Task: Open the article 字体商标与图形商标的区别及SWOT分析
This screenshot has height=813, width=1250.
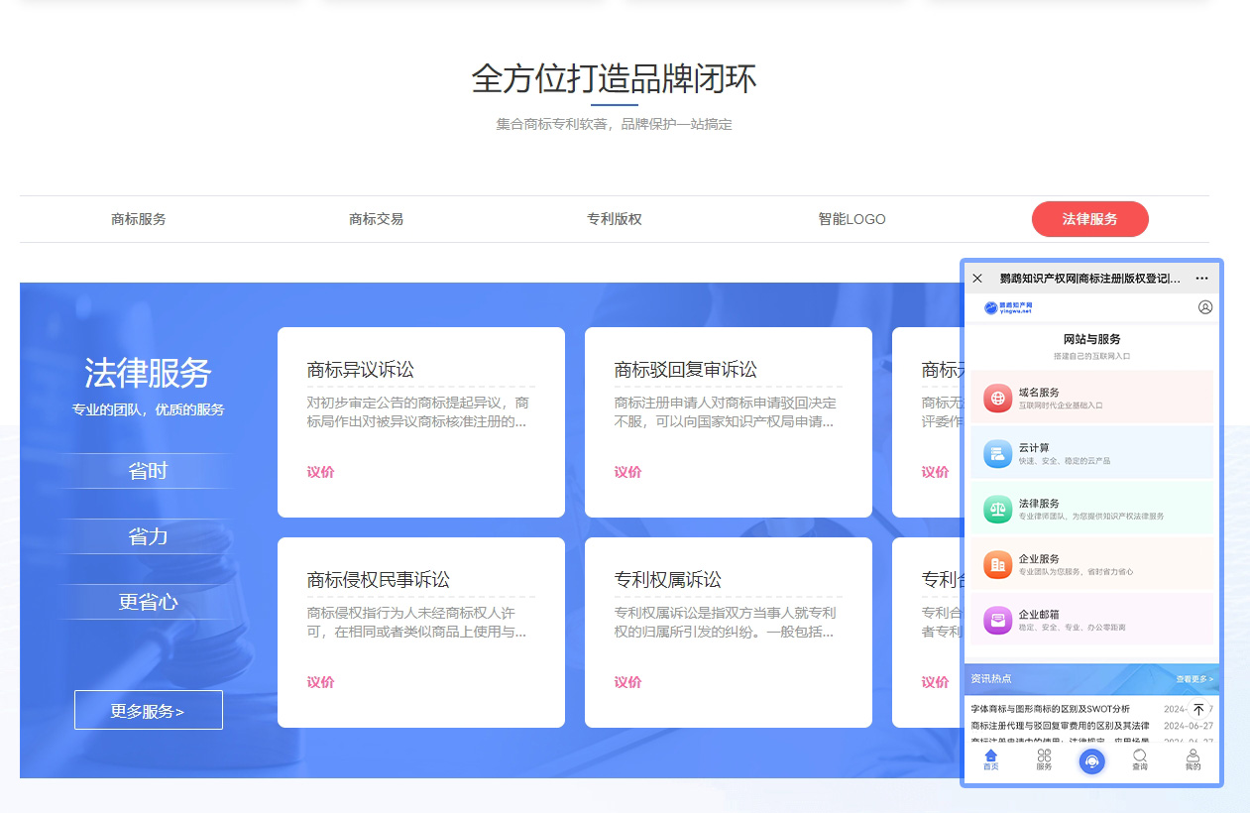Action: [1050, 710]
